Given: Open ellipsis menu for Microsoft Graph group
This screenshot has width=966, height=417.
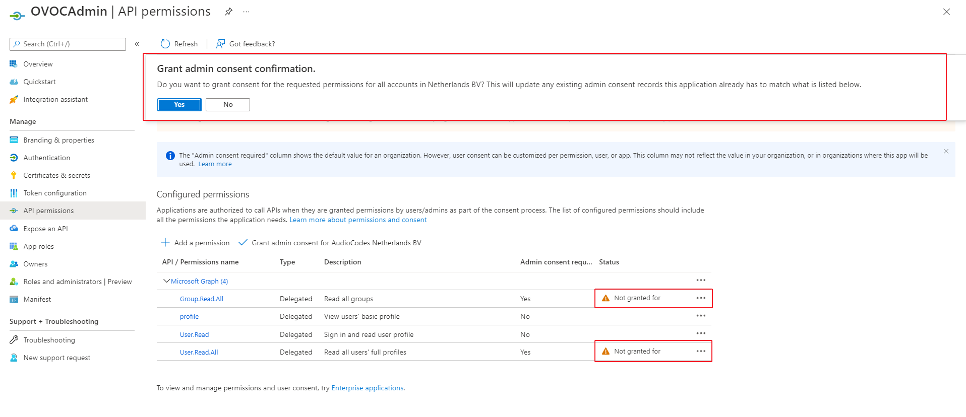Looking at the screenshot, I should 701,280.
